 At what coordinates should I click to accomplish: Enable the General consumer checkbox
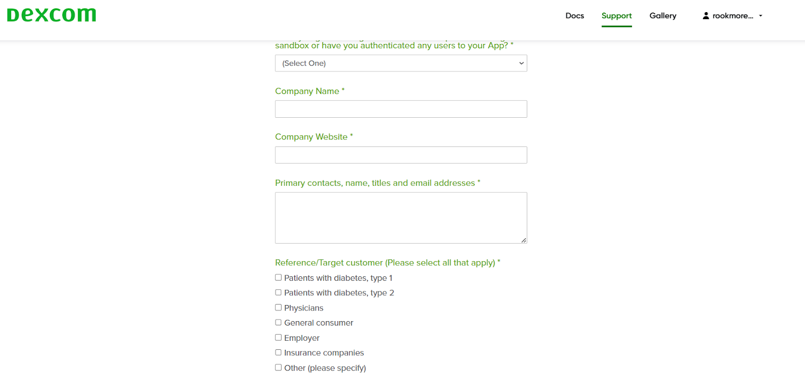(x=278, y=323)
